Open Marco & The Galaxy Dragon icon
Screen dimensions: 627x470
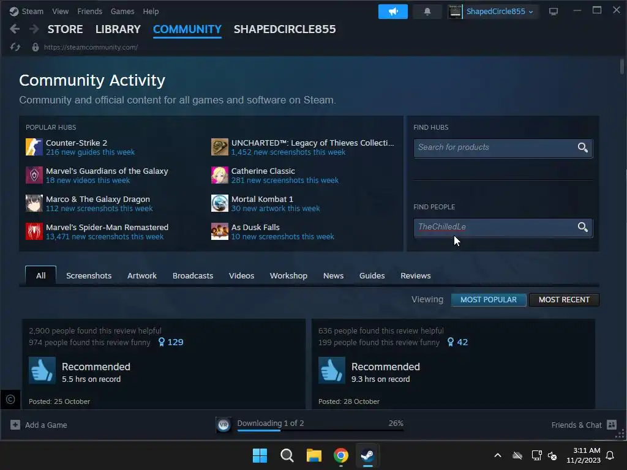34,203
